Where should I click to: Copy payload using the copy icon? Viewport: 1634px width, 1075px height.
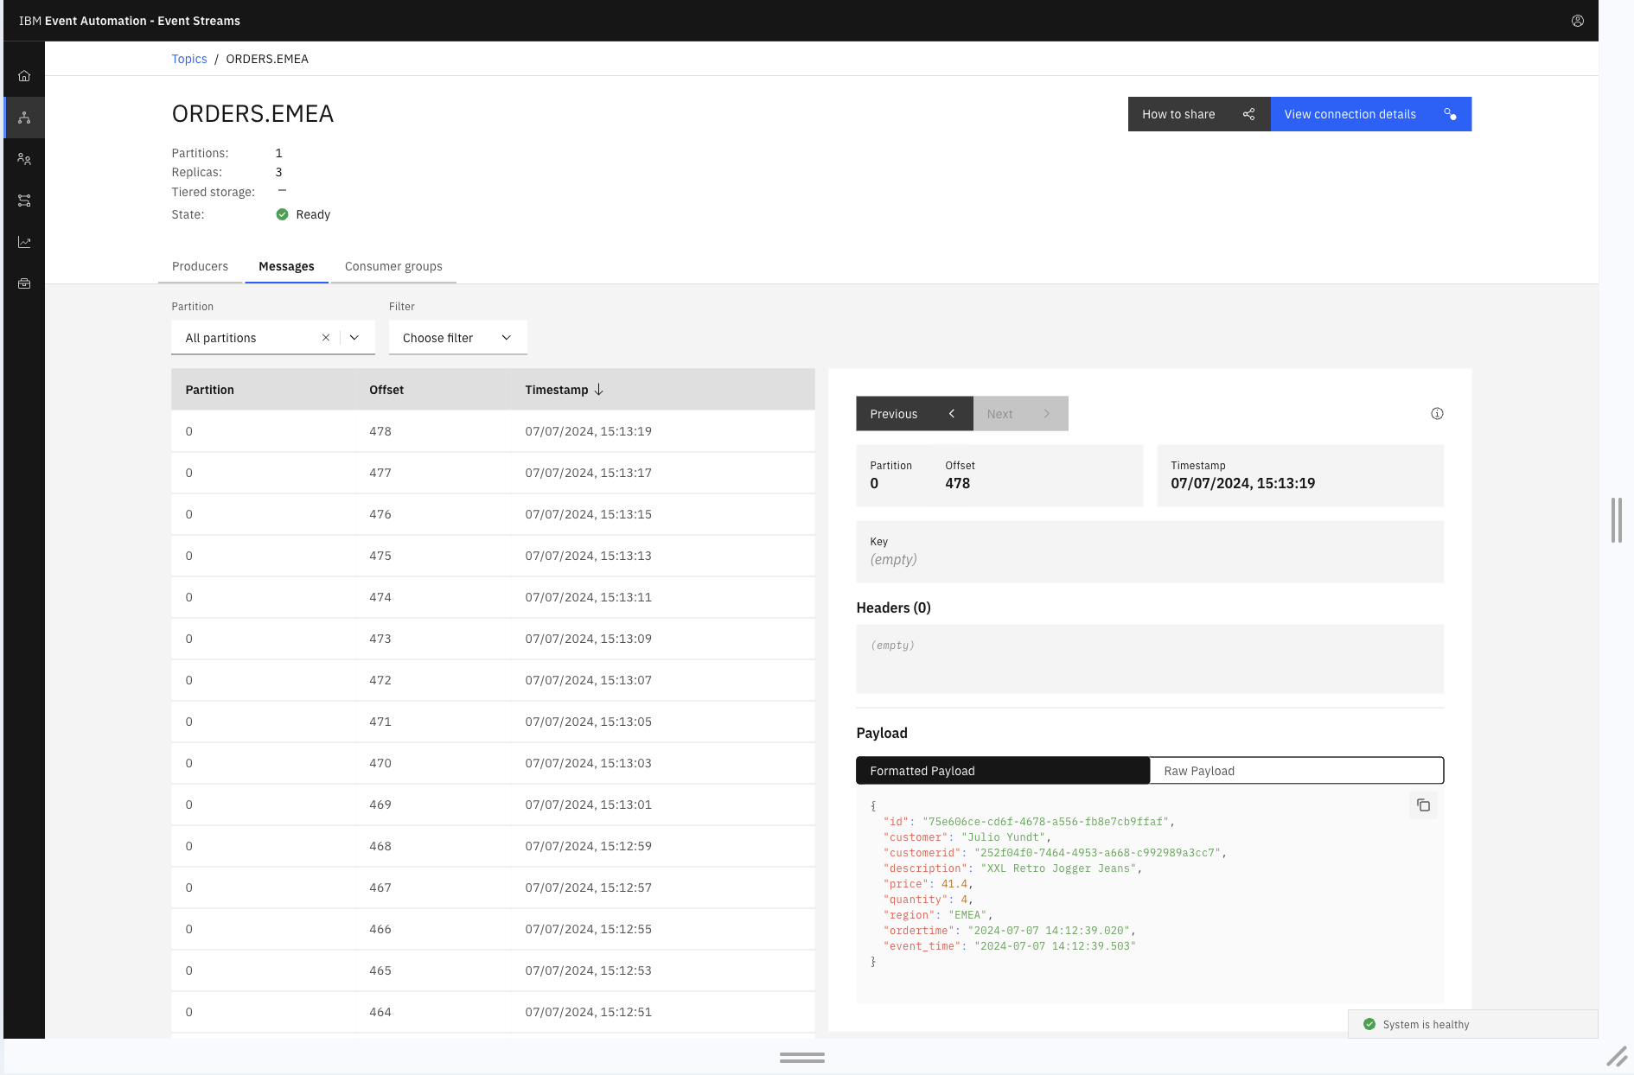[1423, 805]
